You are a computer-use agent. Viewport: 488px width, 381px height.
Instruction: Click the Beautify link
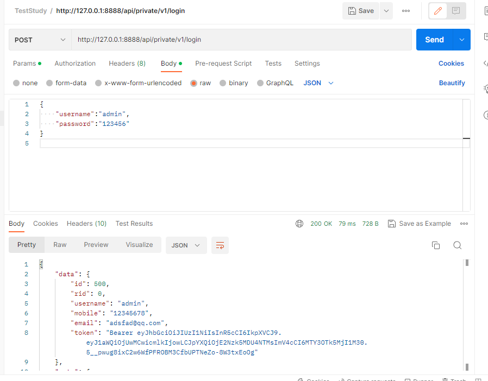click(x=452, y=83)
